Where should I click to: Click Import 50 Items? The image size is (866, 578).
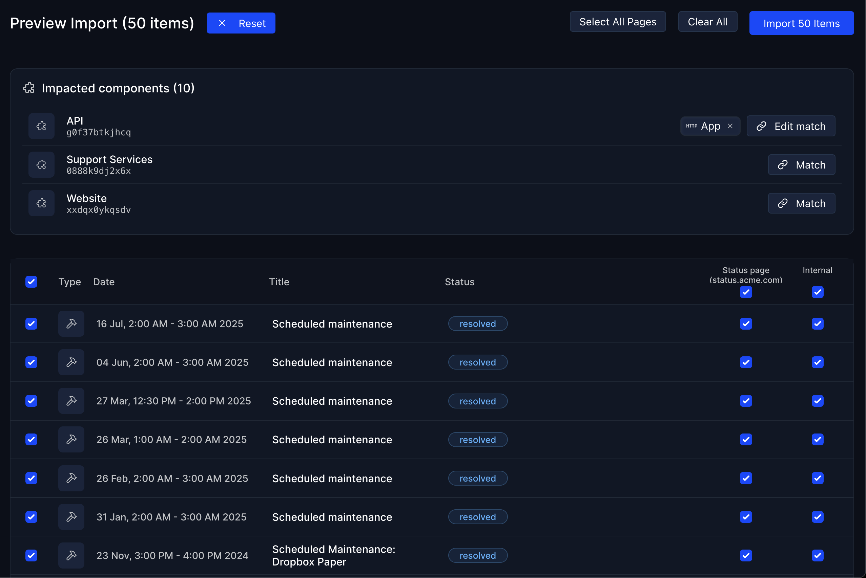click(801, 23)
